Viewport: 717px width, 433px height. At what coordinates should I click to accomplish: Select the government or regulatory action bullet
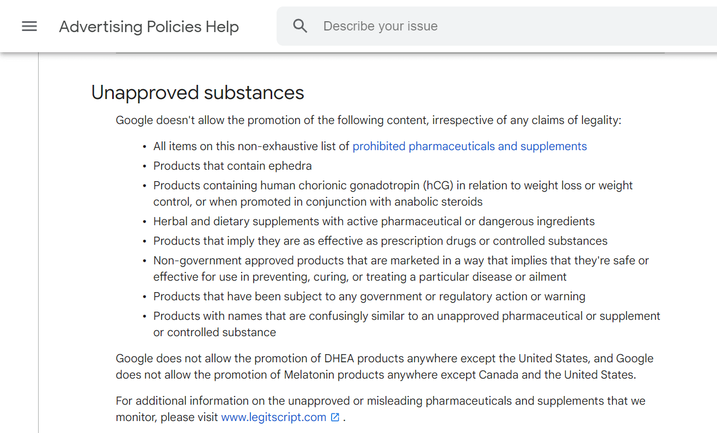[x=369, y=296]
